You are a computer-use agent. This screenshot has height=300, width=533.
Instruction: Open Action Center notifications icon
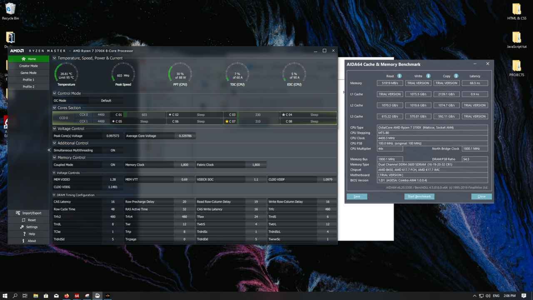click(x=524, y=296)
